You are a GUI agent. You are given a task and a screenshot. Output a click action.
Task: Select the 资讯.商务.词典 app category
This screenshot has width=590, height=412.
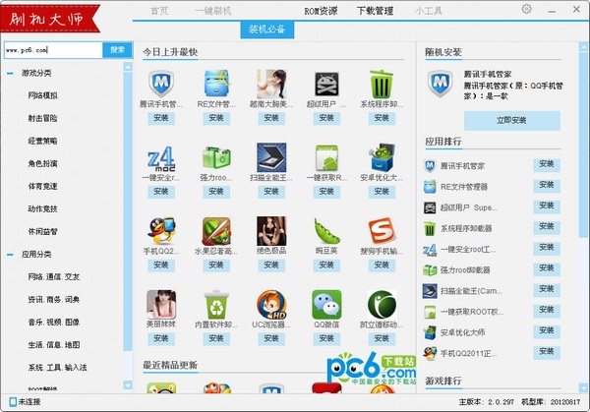click(54, 300)
